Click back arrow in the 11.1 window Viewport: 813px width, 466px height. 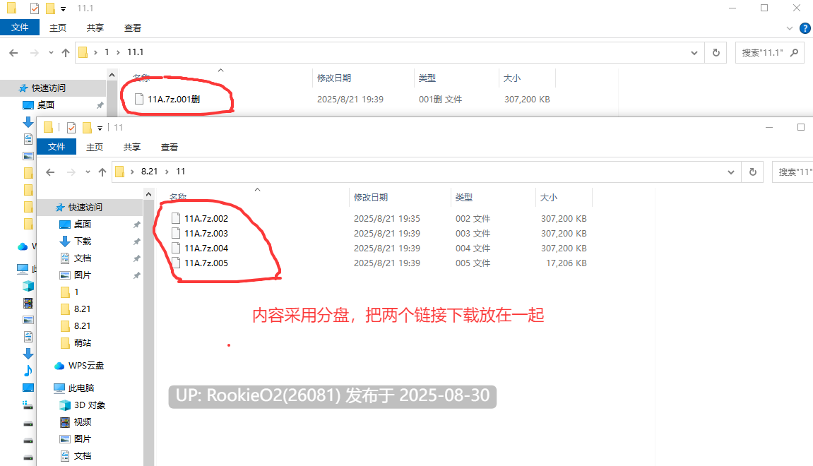pyautogui.click(x=13, y=52)
